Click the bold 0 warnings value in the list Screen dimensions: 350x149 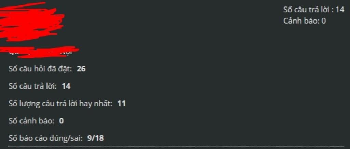tap(62, 121)
